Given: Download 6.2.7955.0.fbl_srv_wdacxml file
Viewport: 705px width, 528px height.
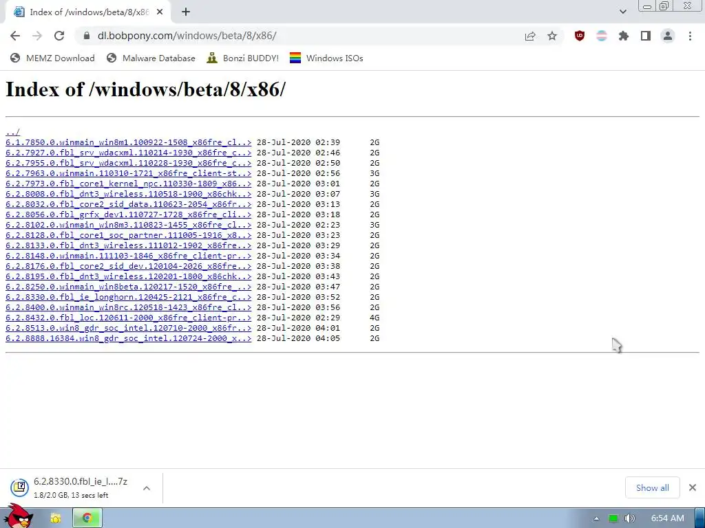Looking at the screenshot, I should [x=128, y=163].
